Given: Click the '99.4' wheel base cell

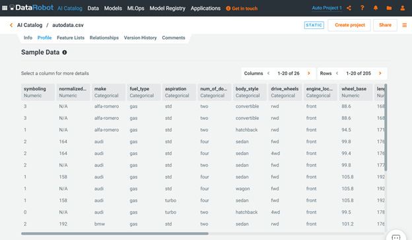Looking at the screenshot, I should [346, 154].
